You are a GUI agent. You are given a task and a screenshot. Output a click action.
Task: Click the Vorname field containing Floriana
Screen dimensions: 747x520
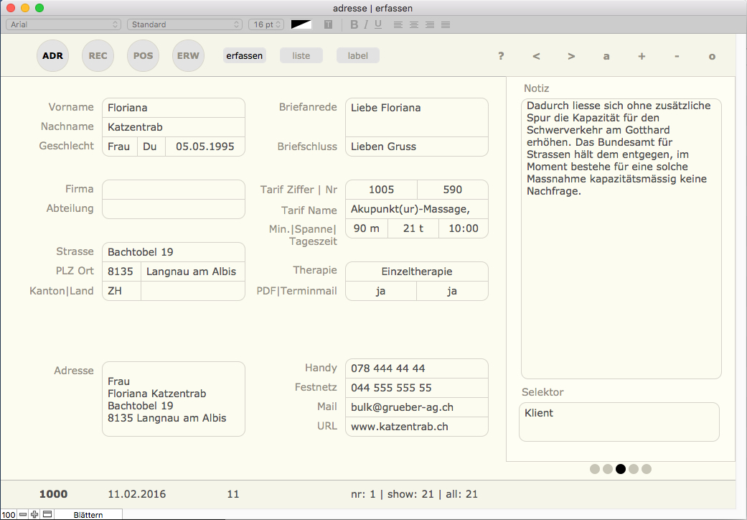(x=173, y=108)
